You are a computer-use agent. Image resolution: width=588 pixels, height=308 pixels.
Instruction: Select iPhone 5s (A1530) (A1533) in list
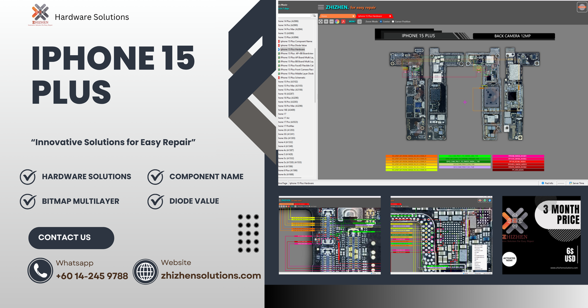click(x=290, y=162)
